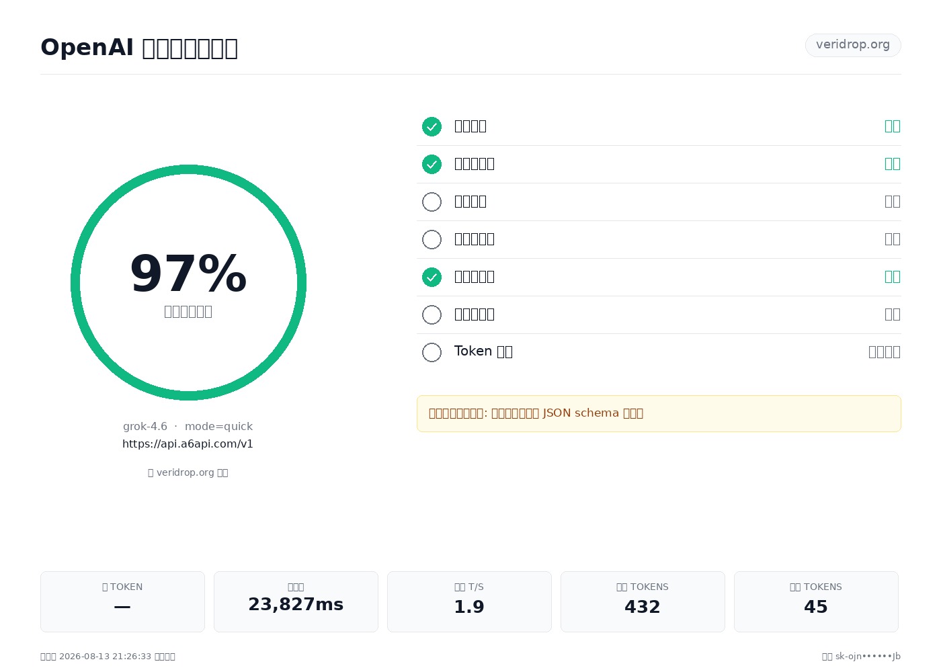Click the 23,827ms latency card
Image resolution: width=941 pixels, height=672 pixels.
[296, 601]
